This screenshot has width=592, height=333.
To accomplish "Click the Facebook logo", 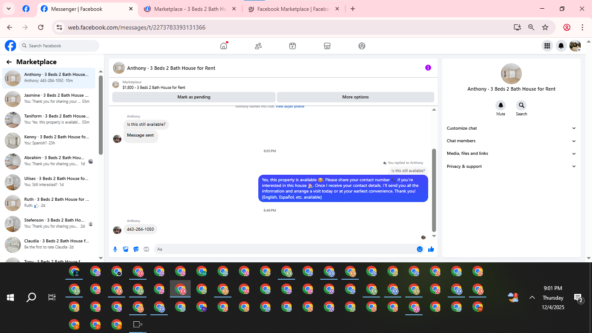I will [x=10, y=46].
